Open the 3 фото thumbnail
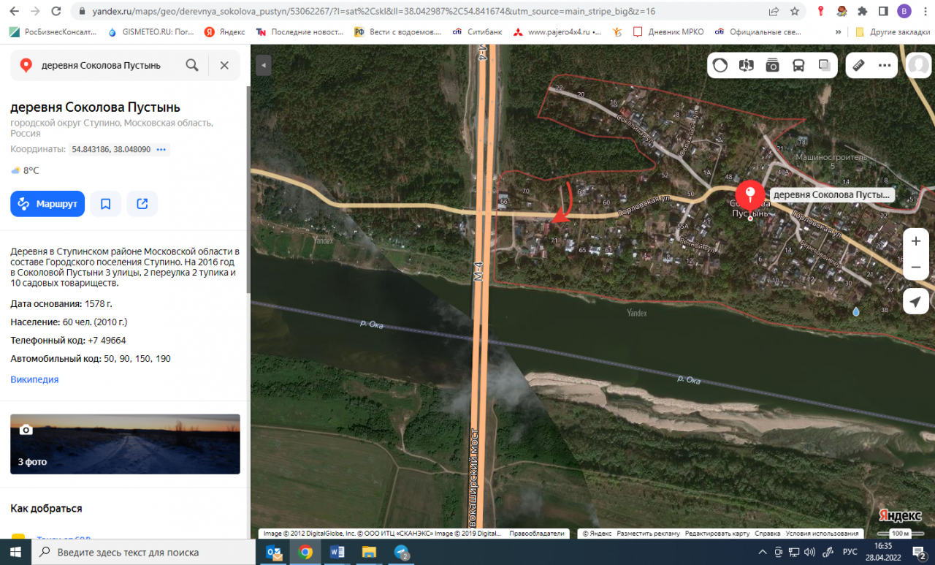This screenshot has width=935, height=565. point(125,444)
